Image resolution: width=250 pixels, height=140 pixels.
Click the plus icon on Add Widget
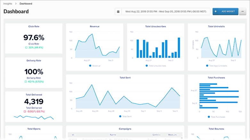tap(215, 12)
